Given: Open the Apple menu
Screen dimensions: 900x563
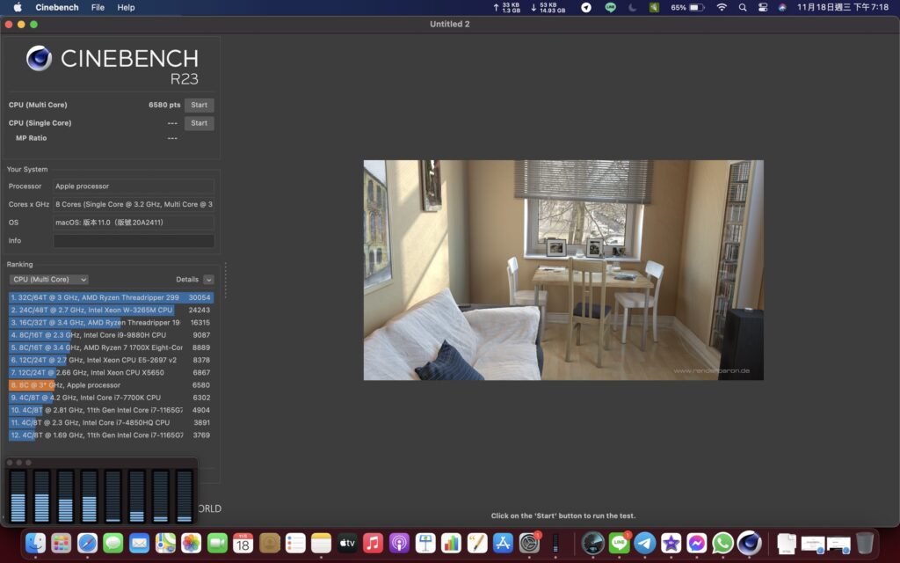Looking at the screenshot, I should click(18, 7).
